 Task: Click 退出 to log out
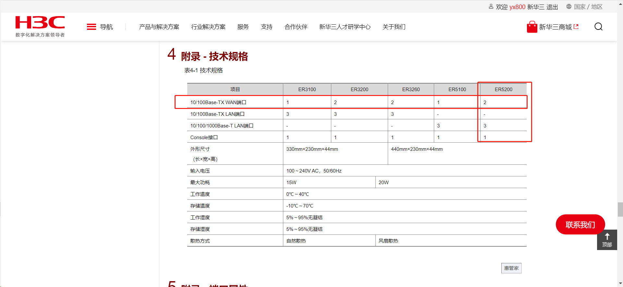pyautogui.click(x=552, y=7)
